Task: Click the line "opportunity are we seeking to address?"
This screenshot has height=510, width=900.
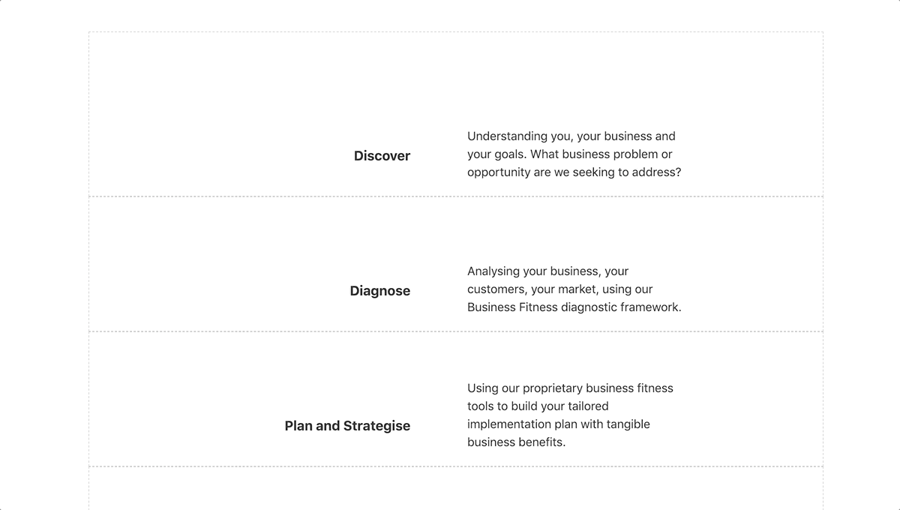Action: point(574,172)
